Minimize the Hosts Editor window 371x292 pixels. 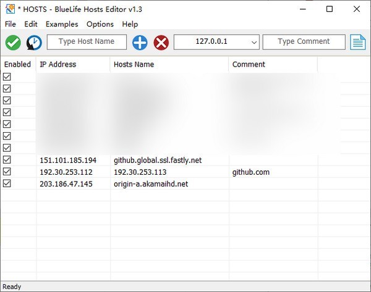point(303,9)
